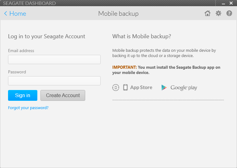237x168 pixels.
Task: Open the App Store text link
Action: pyautogui.click(x=141, y=88)
